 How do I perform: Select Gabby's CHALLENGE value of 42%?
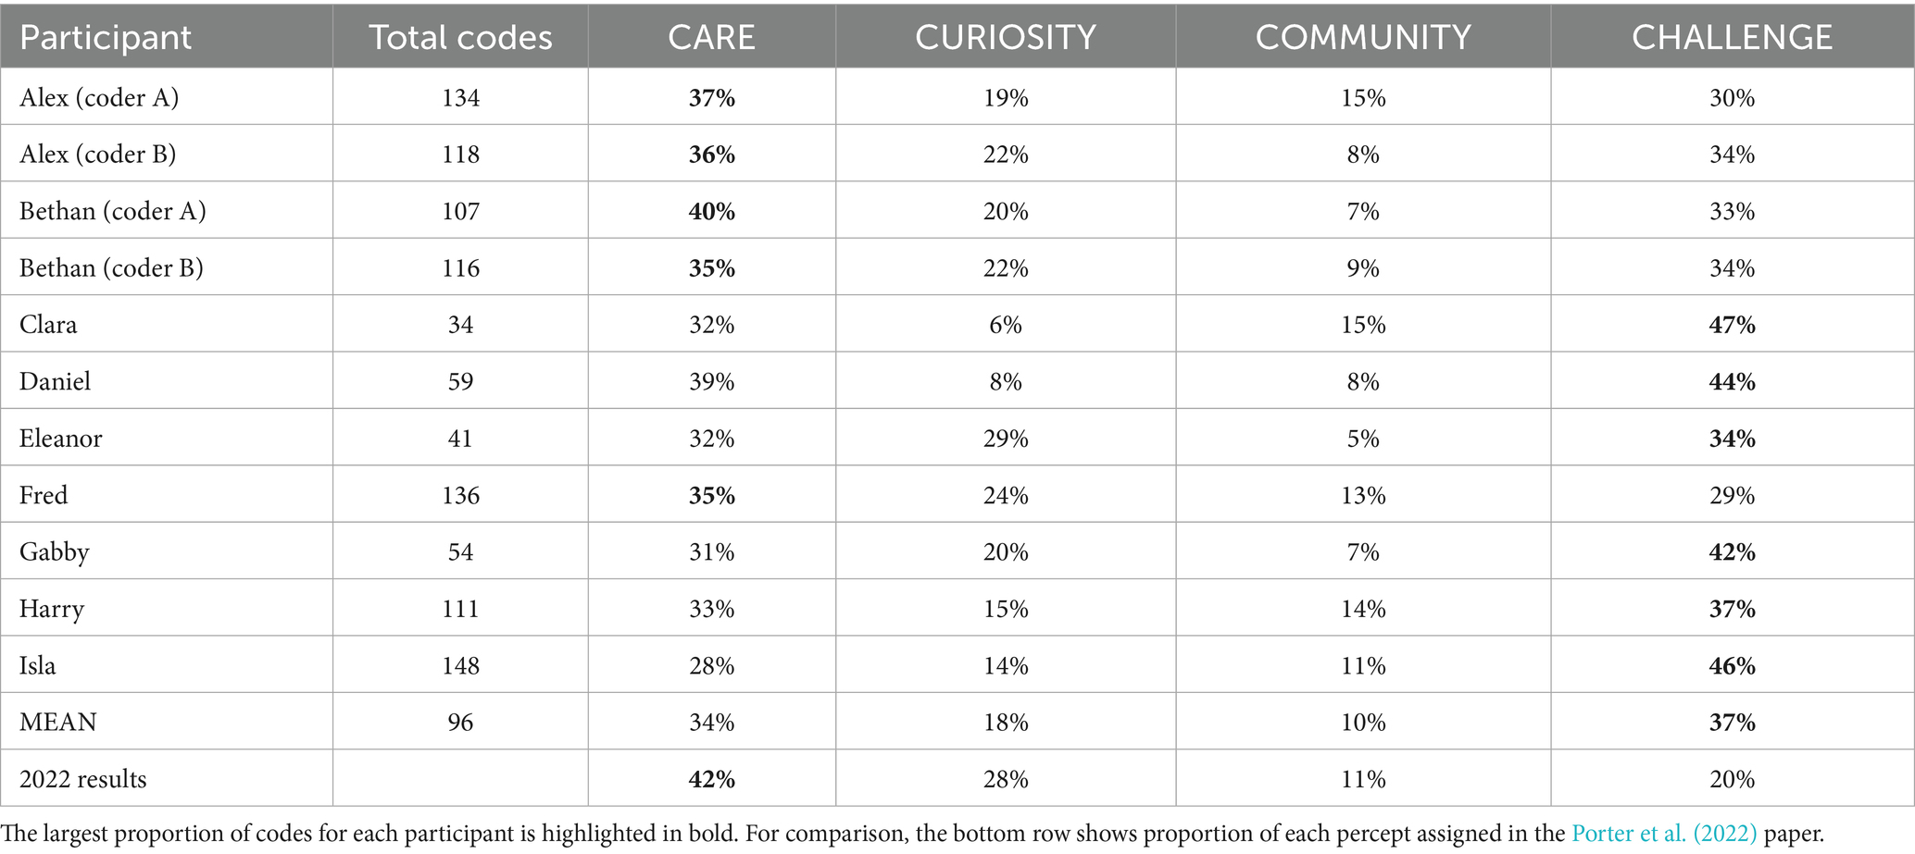click(1732, 551)
